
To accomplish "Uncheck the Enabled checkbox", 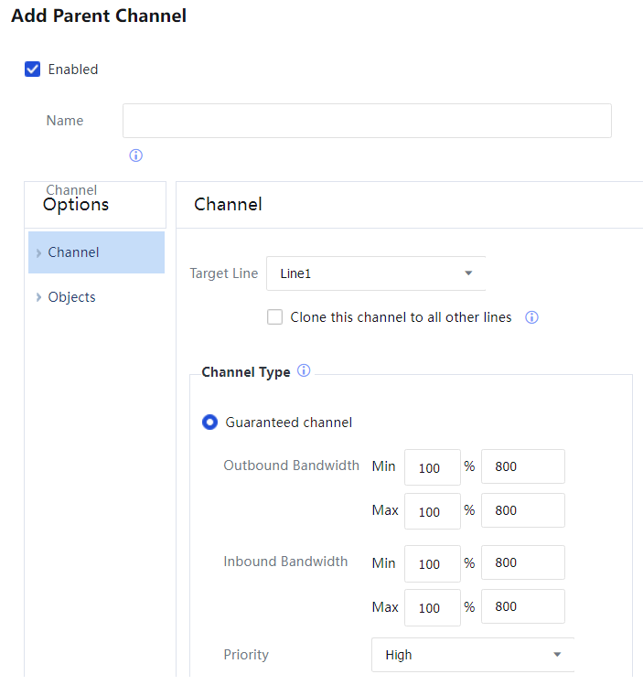I will click(33, 70).
